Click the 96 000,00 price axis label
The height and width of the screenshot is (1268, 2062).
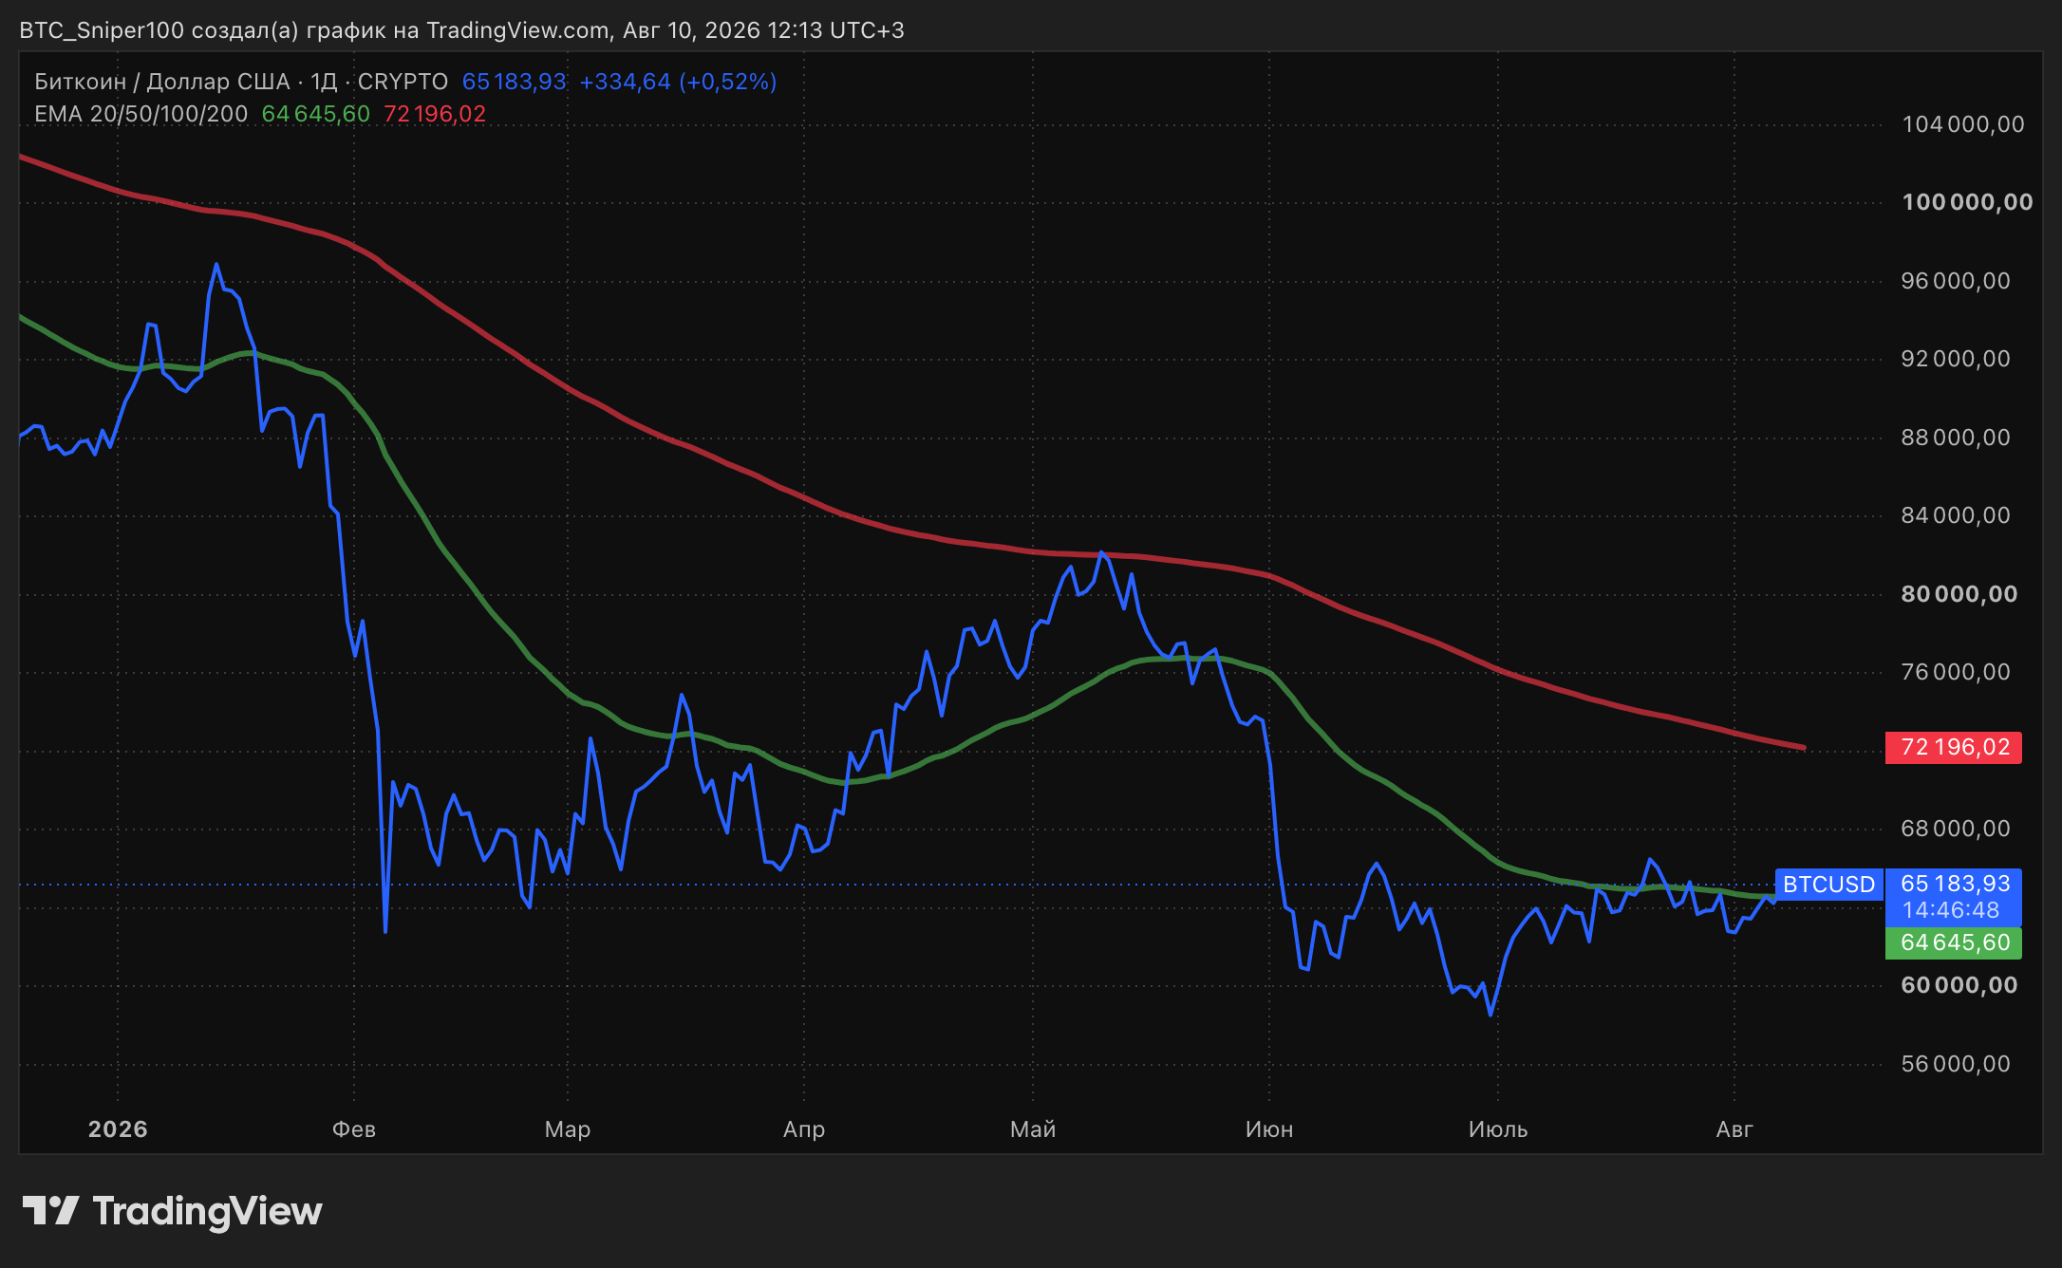pos(1956,281)
